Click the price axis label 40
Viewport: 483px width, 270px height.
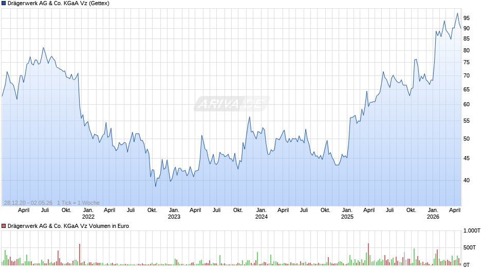click(x=467, y=180)
